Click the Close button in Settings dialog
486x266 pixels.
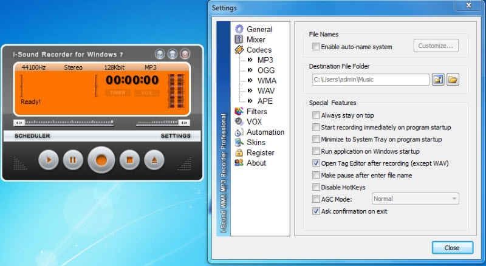coord(452,248)
